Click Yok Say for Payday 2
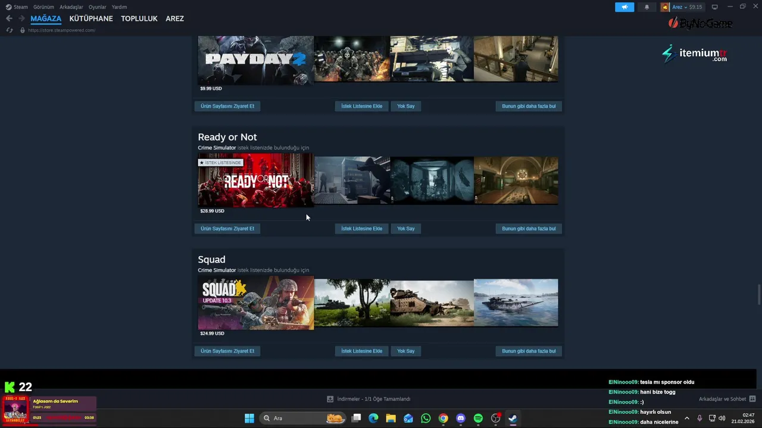Screen dimensions: 762x428 coord(406,106)
